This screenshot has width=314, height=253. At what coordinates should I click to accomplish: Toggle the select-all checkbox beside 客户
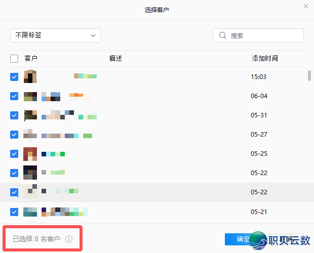(x=14, y=59)
